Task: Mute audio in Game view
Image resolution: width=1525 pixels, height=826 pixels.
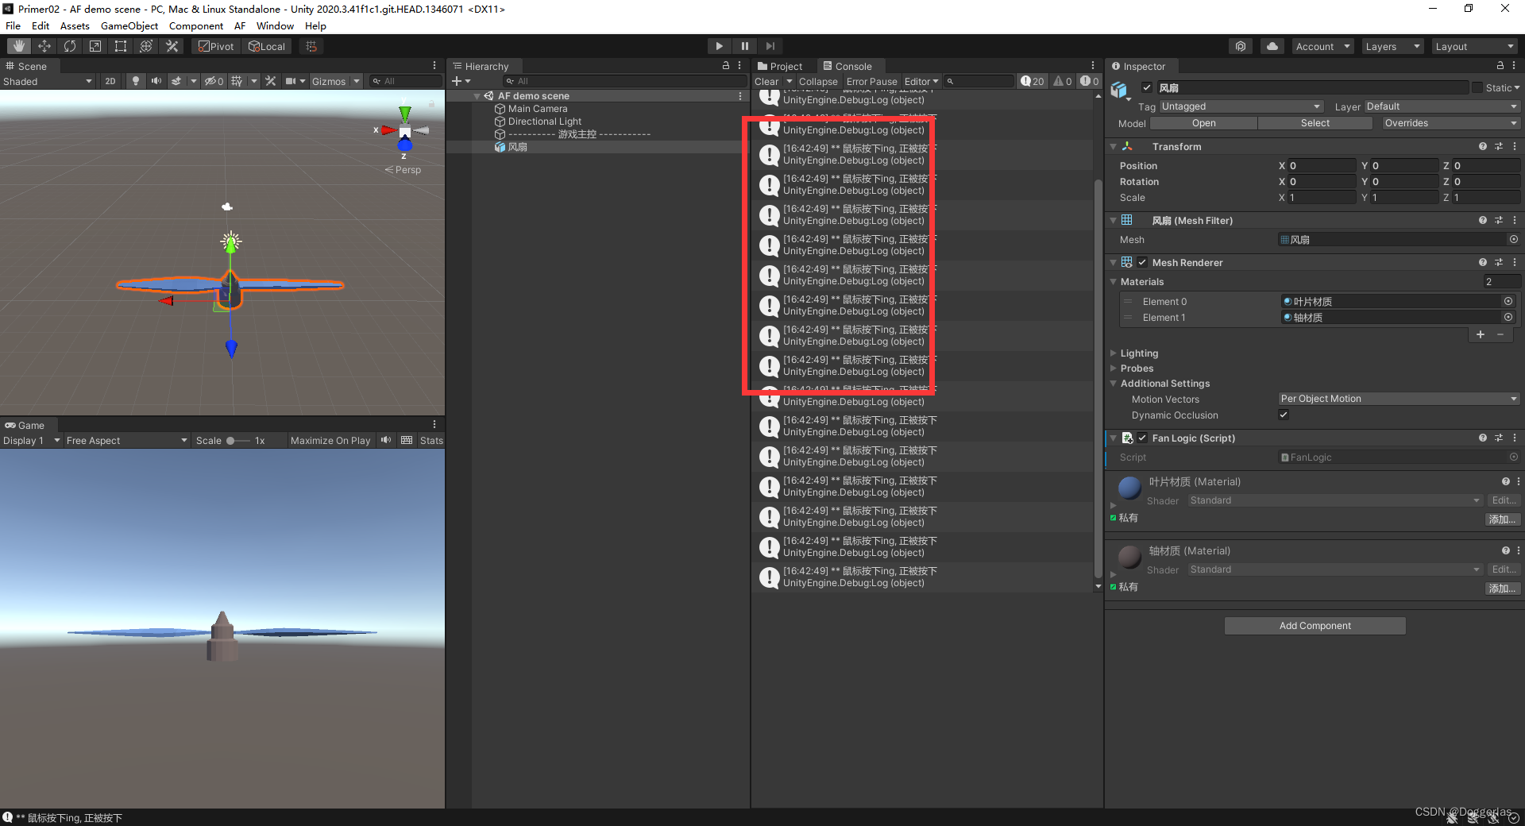Action: click(x=386, y=440)
